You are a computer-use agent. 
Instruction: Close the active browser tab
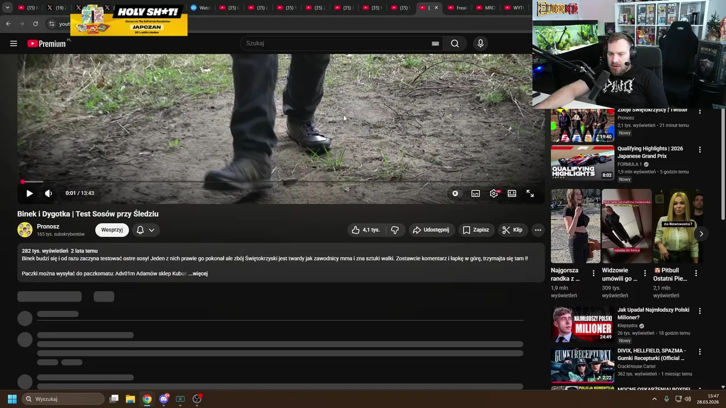[x=436, y=8]
